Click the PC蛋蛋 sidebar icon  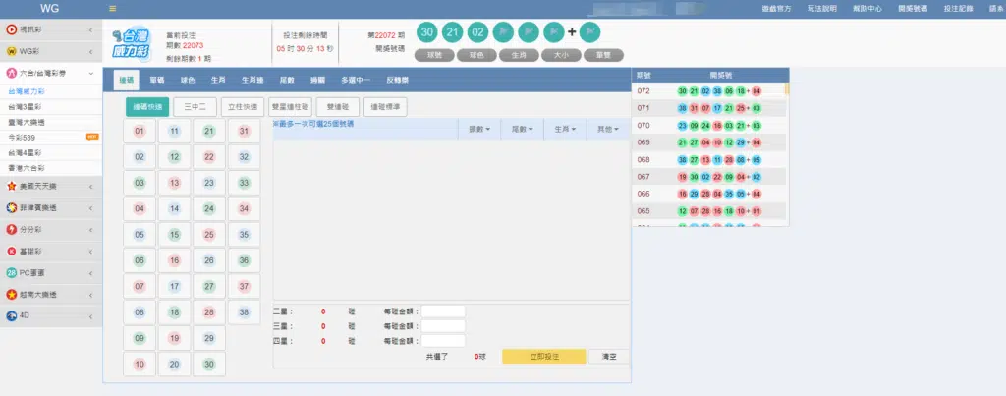click(x=11, y=272)
